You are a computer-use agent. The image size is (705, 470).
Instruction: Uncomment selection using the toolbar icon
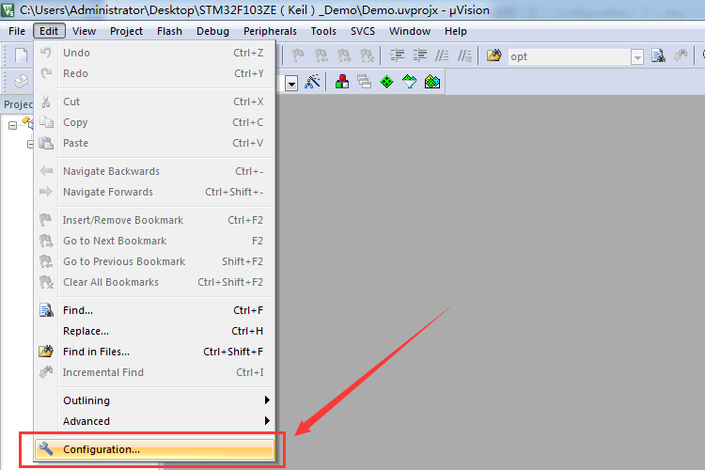(x=465, y=55)
